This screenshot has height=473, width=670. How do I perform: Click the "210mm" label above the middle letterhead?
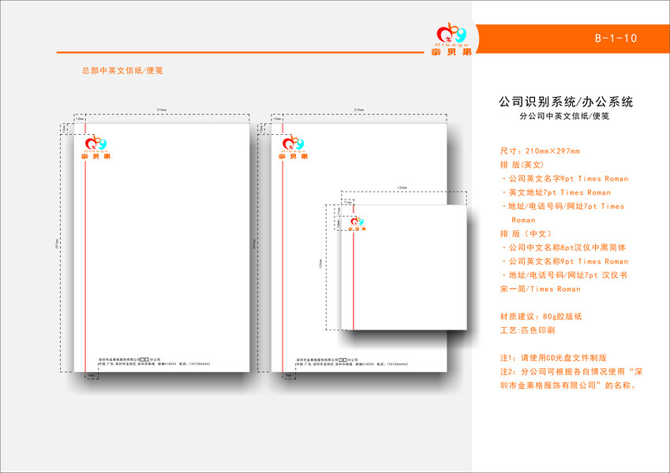pos(359,110)
